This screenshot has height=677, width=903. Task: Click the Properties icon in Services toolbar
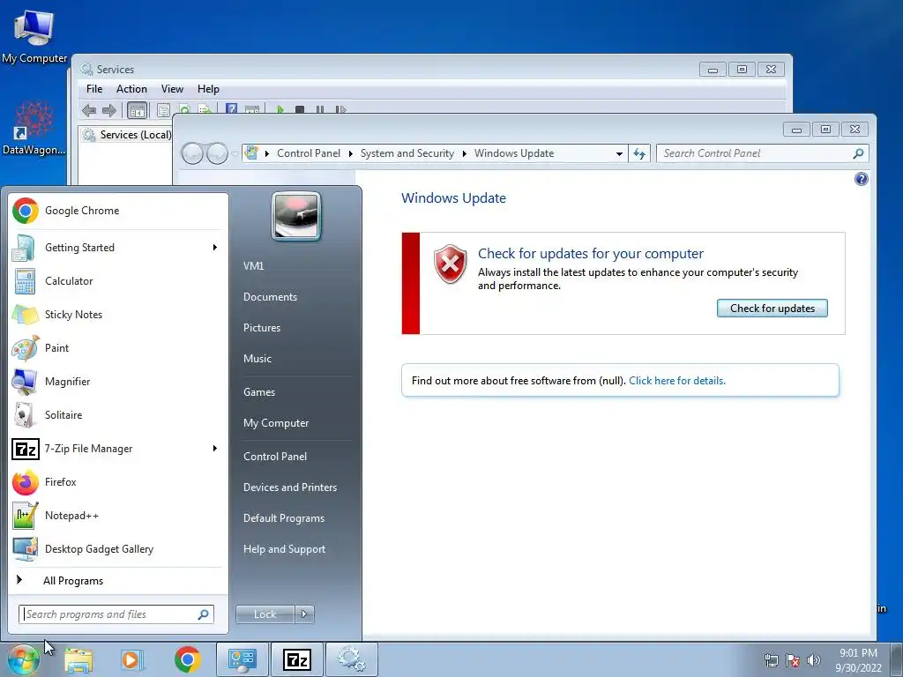163,110
